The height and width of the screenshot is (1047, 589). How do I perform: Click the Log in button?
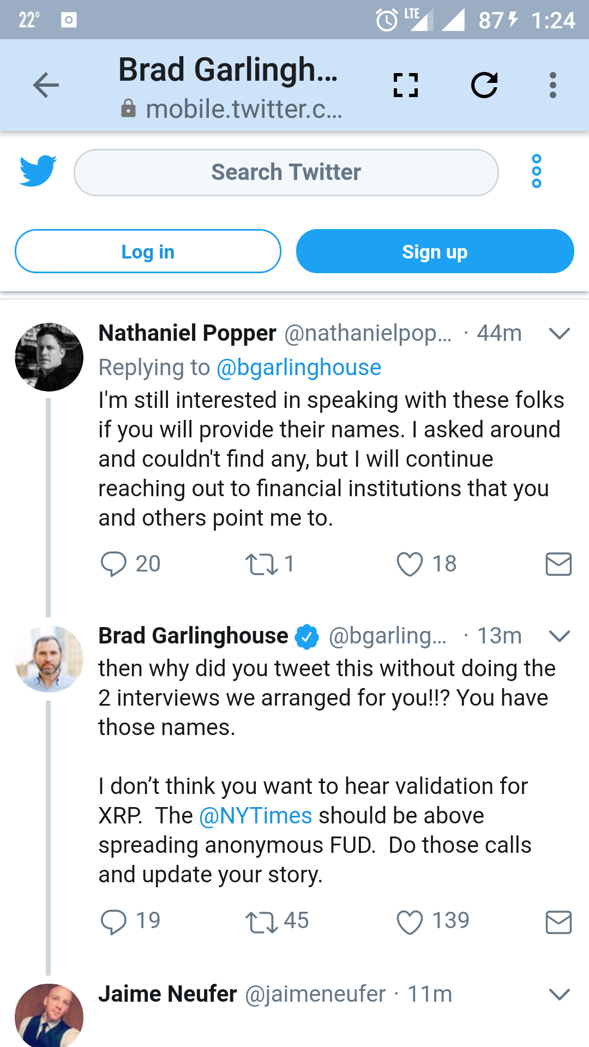pos(148,251)
